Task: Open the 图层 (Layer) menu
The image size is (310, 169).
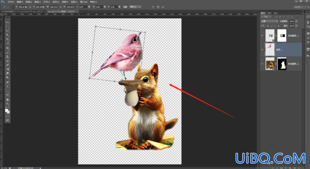Action: pos(37,2)
